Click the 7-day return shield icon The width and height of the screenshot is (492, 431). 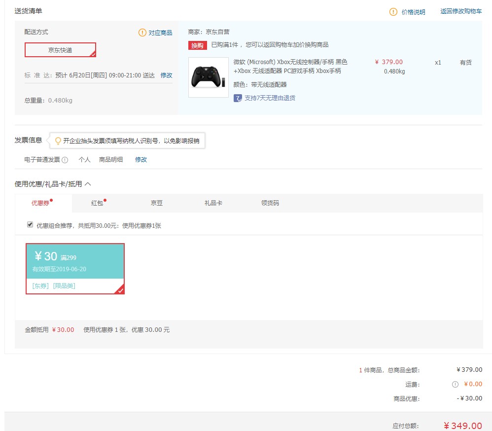pos(238,98)
